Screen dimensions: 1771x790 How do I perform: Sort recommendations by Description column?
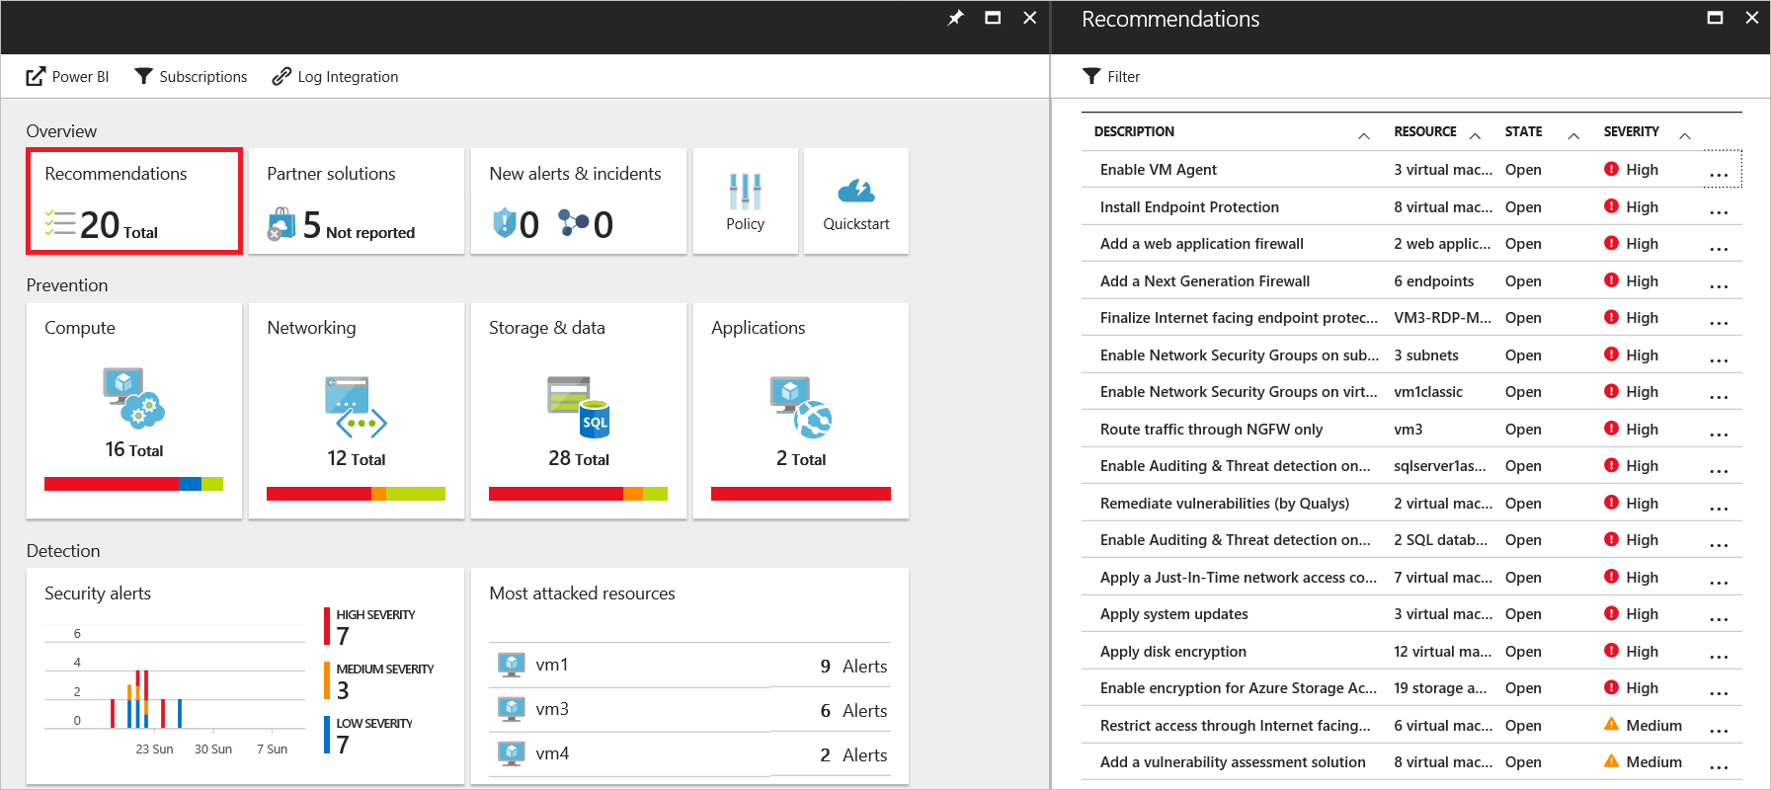click(1134, 132)
